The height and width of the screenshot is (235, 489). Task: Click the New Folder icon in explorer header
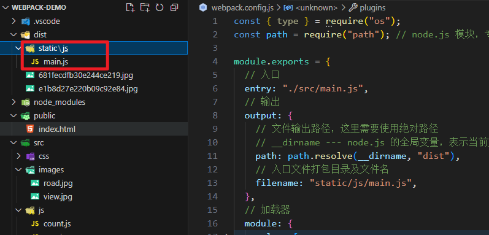pyautogui.click(x=145, y=7)
